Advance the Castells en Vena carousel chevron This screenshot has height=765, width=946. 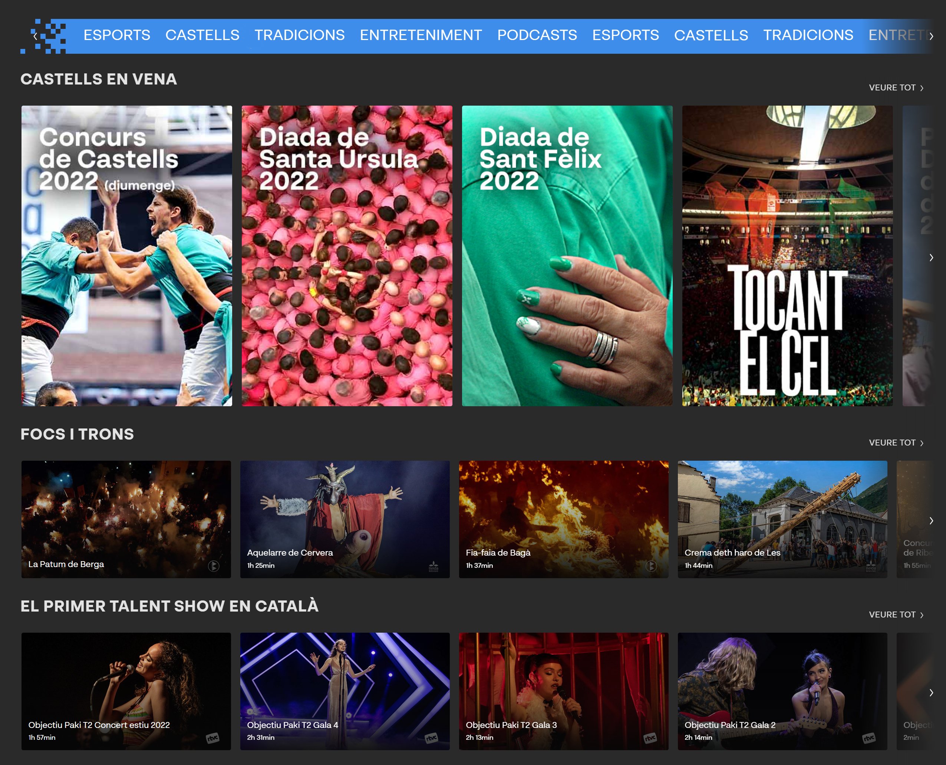(931, 257)
